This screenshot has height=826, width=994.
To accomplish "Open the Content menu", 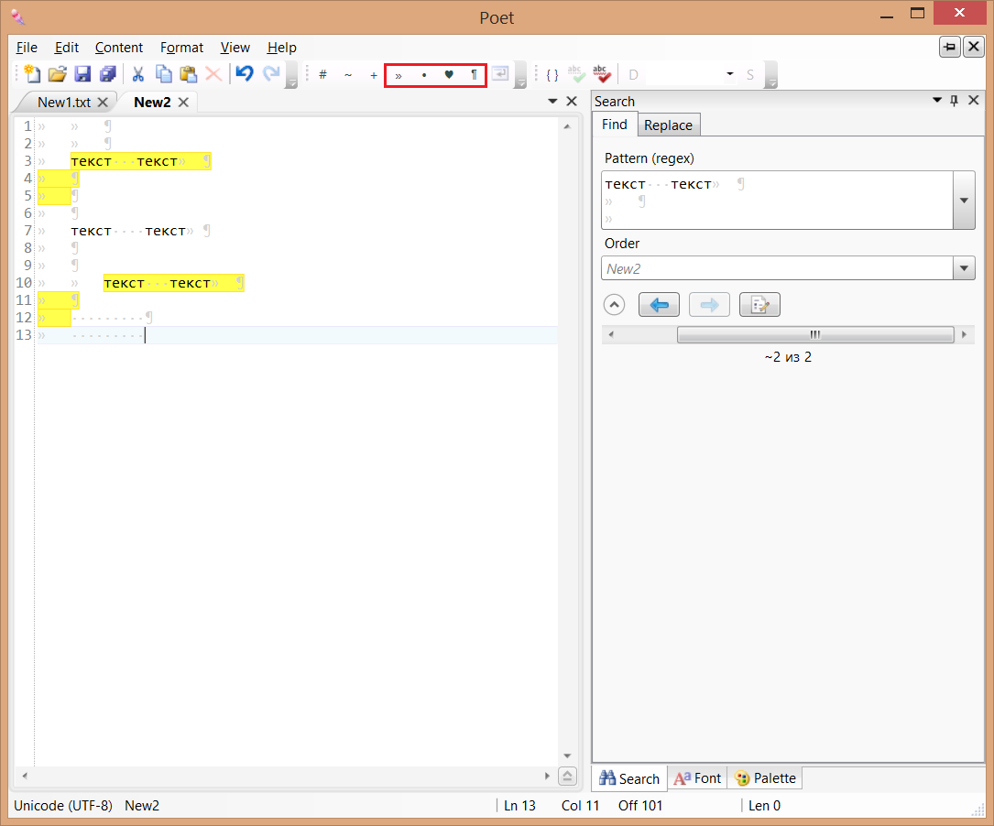I will coord(118,48).
